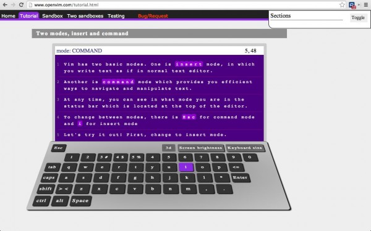Screen dimensions: 371x231
Task: Tap the 'p' key on virtual keyboard
Action: click(220, 167)
